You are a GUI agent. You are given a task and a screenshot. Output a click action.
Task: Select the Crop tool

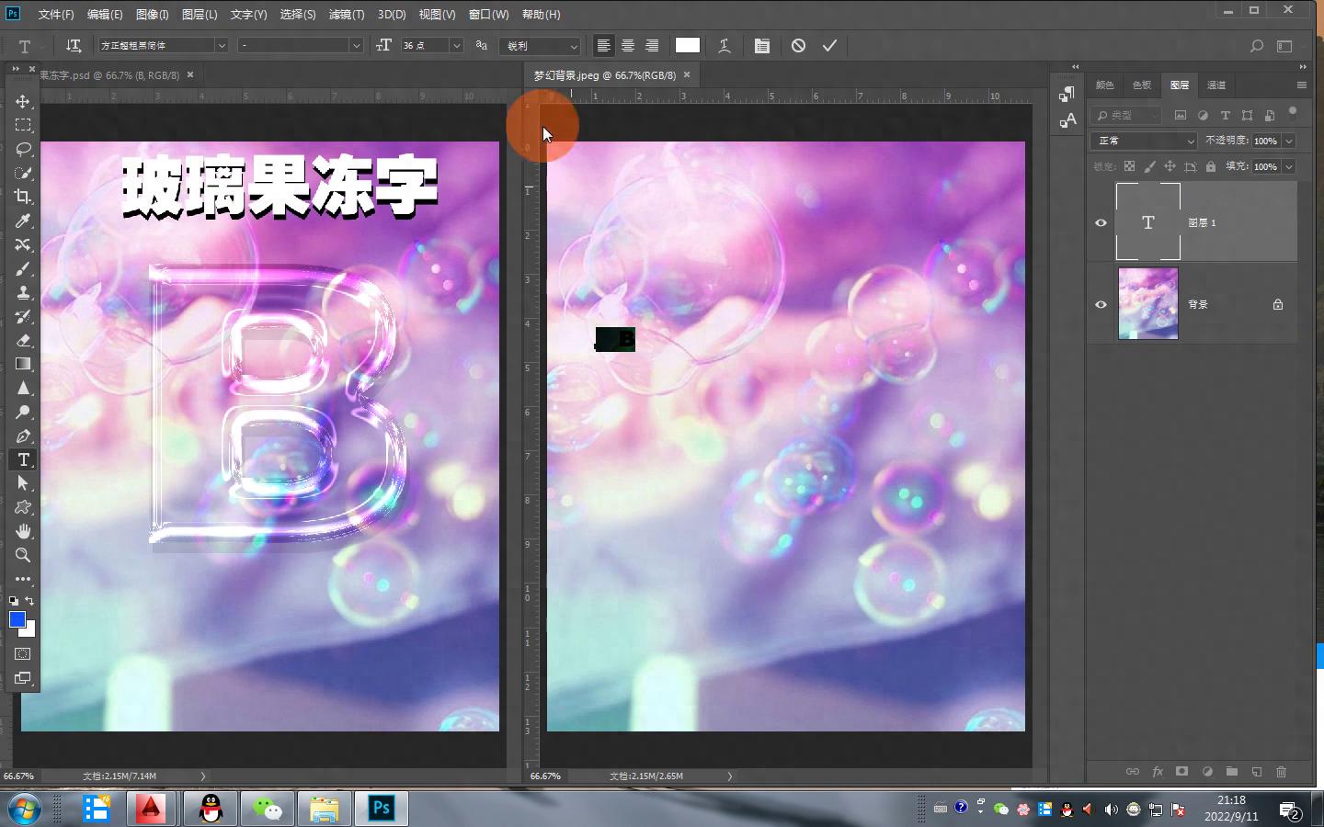tap(23, 197)
